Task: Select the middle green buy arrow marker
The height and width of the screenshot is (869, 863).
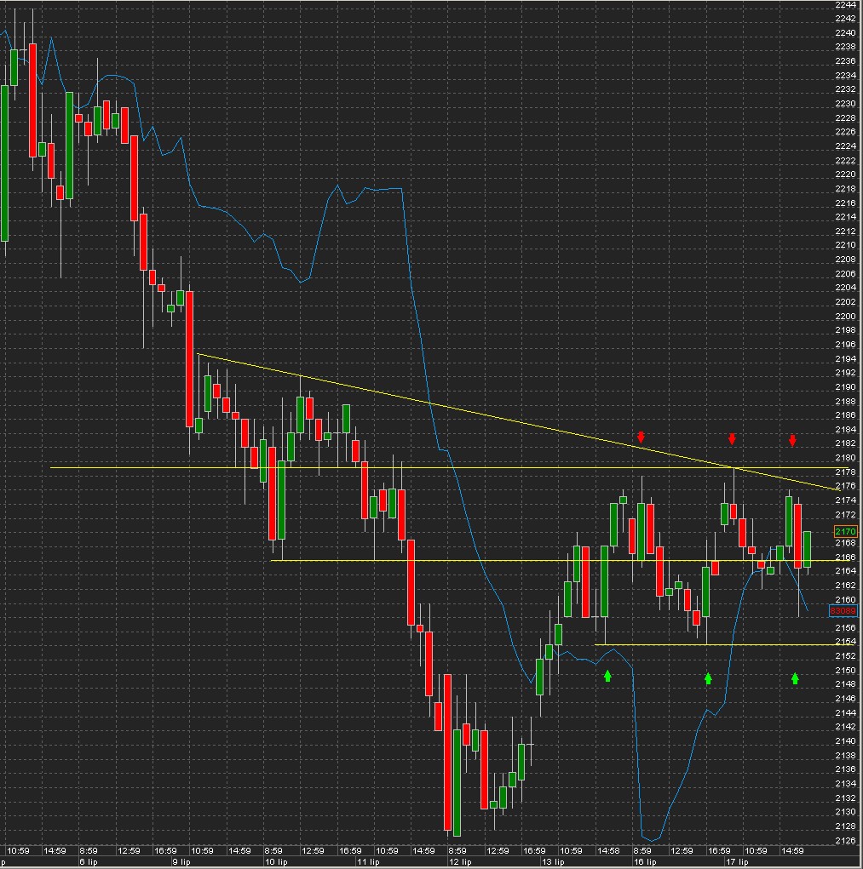Action: click(708, 678)
